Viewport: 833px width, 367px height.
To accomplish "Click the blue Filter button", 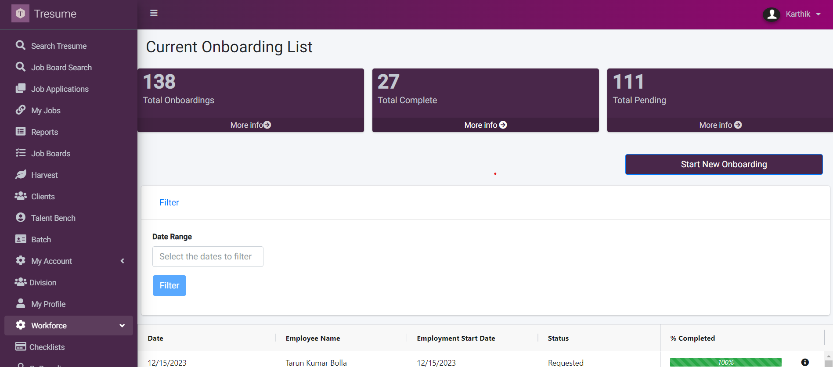I will (x=169, y=285).
